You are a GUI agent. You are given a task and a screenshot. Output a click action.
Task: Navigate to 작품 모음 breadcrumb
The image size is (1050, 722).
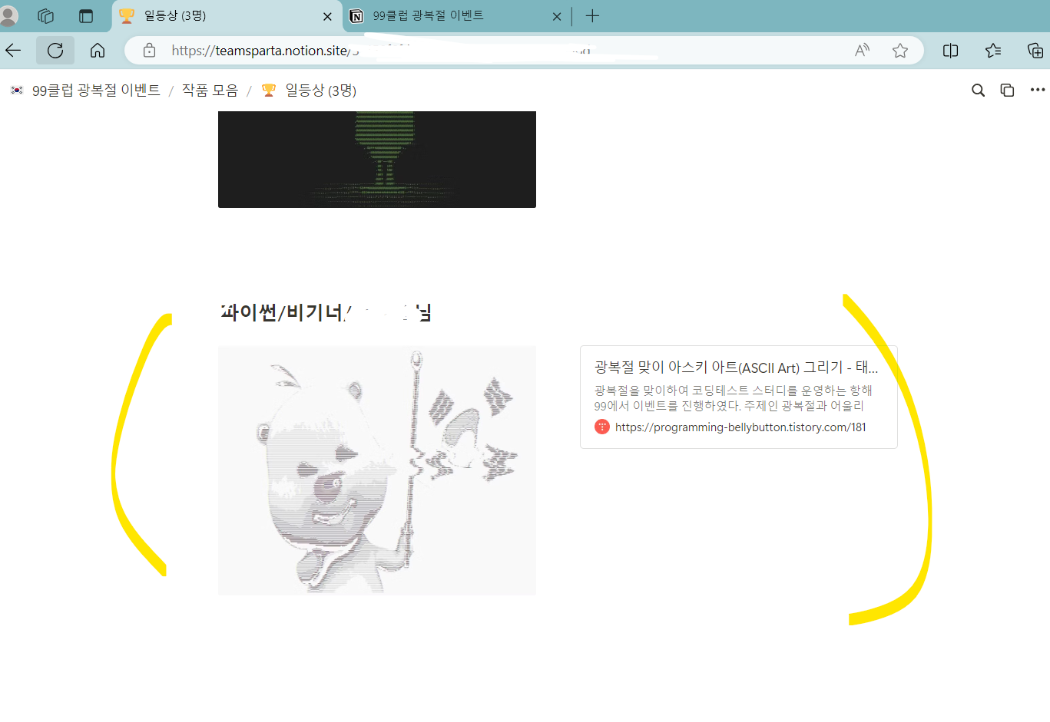point(210,91)
